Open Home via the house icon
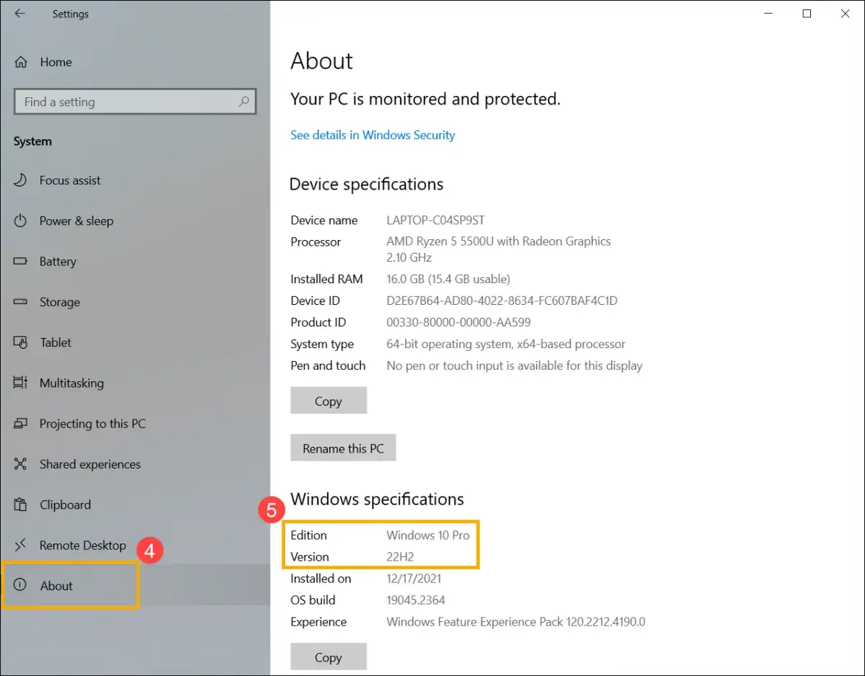The width and height of the screenshot is (865, 676). point(21,62)
